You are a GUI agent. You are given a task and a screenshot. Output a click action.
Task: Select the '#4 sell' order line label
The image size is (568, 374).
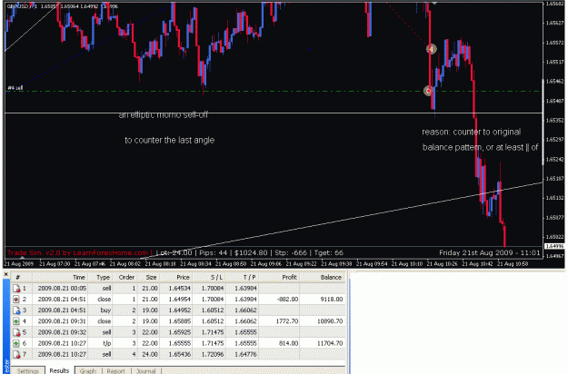point(15,88)
